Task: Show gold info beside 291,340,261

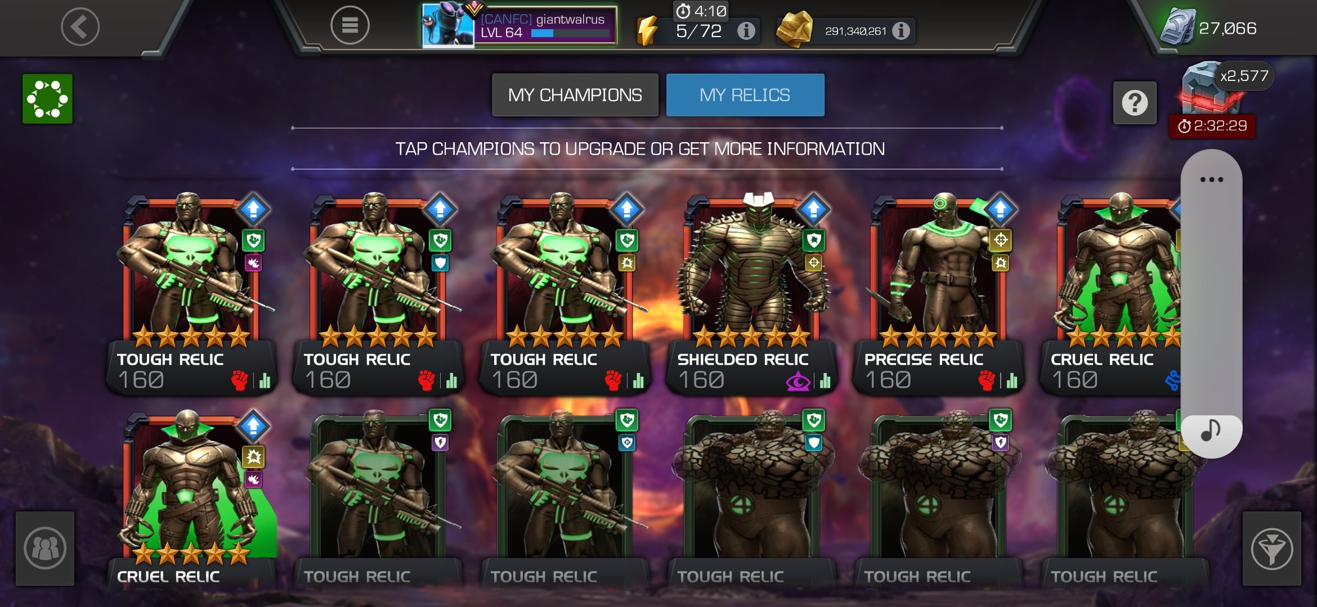Action: [901, 31]
